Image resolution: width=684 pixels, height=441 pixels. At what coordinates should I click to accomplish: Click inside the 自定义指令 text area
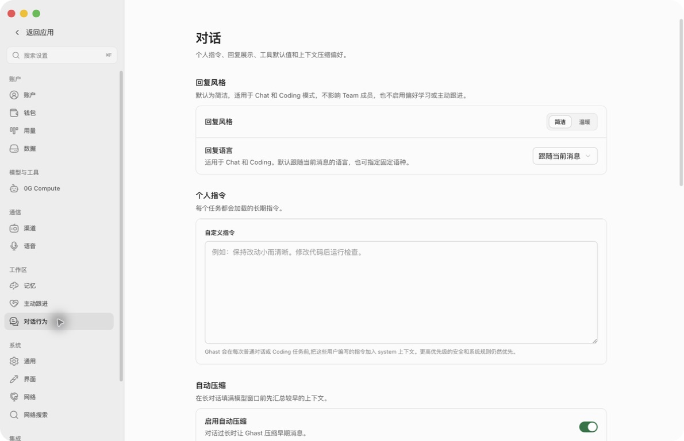point(401,292)
